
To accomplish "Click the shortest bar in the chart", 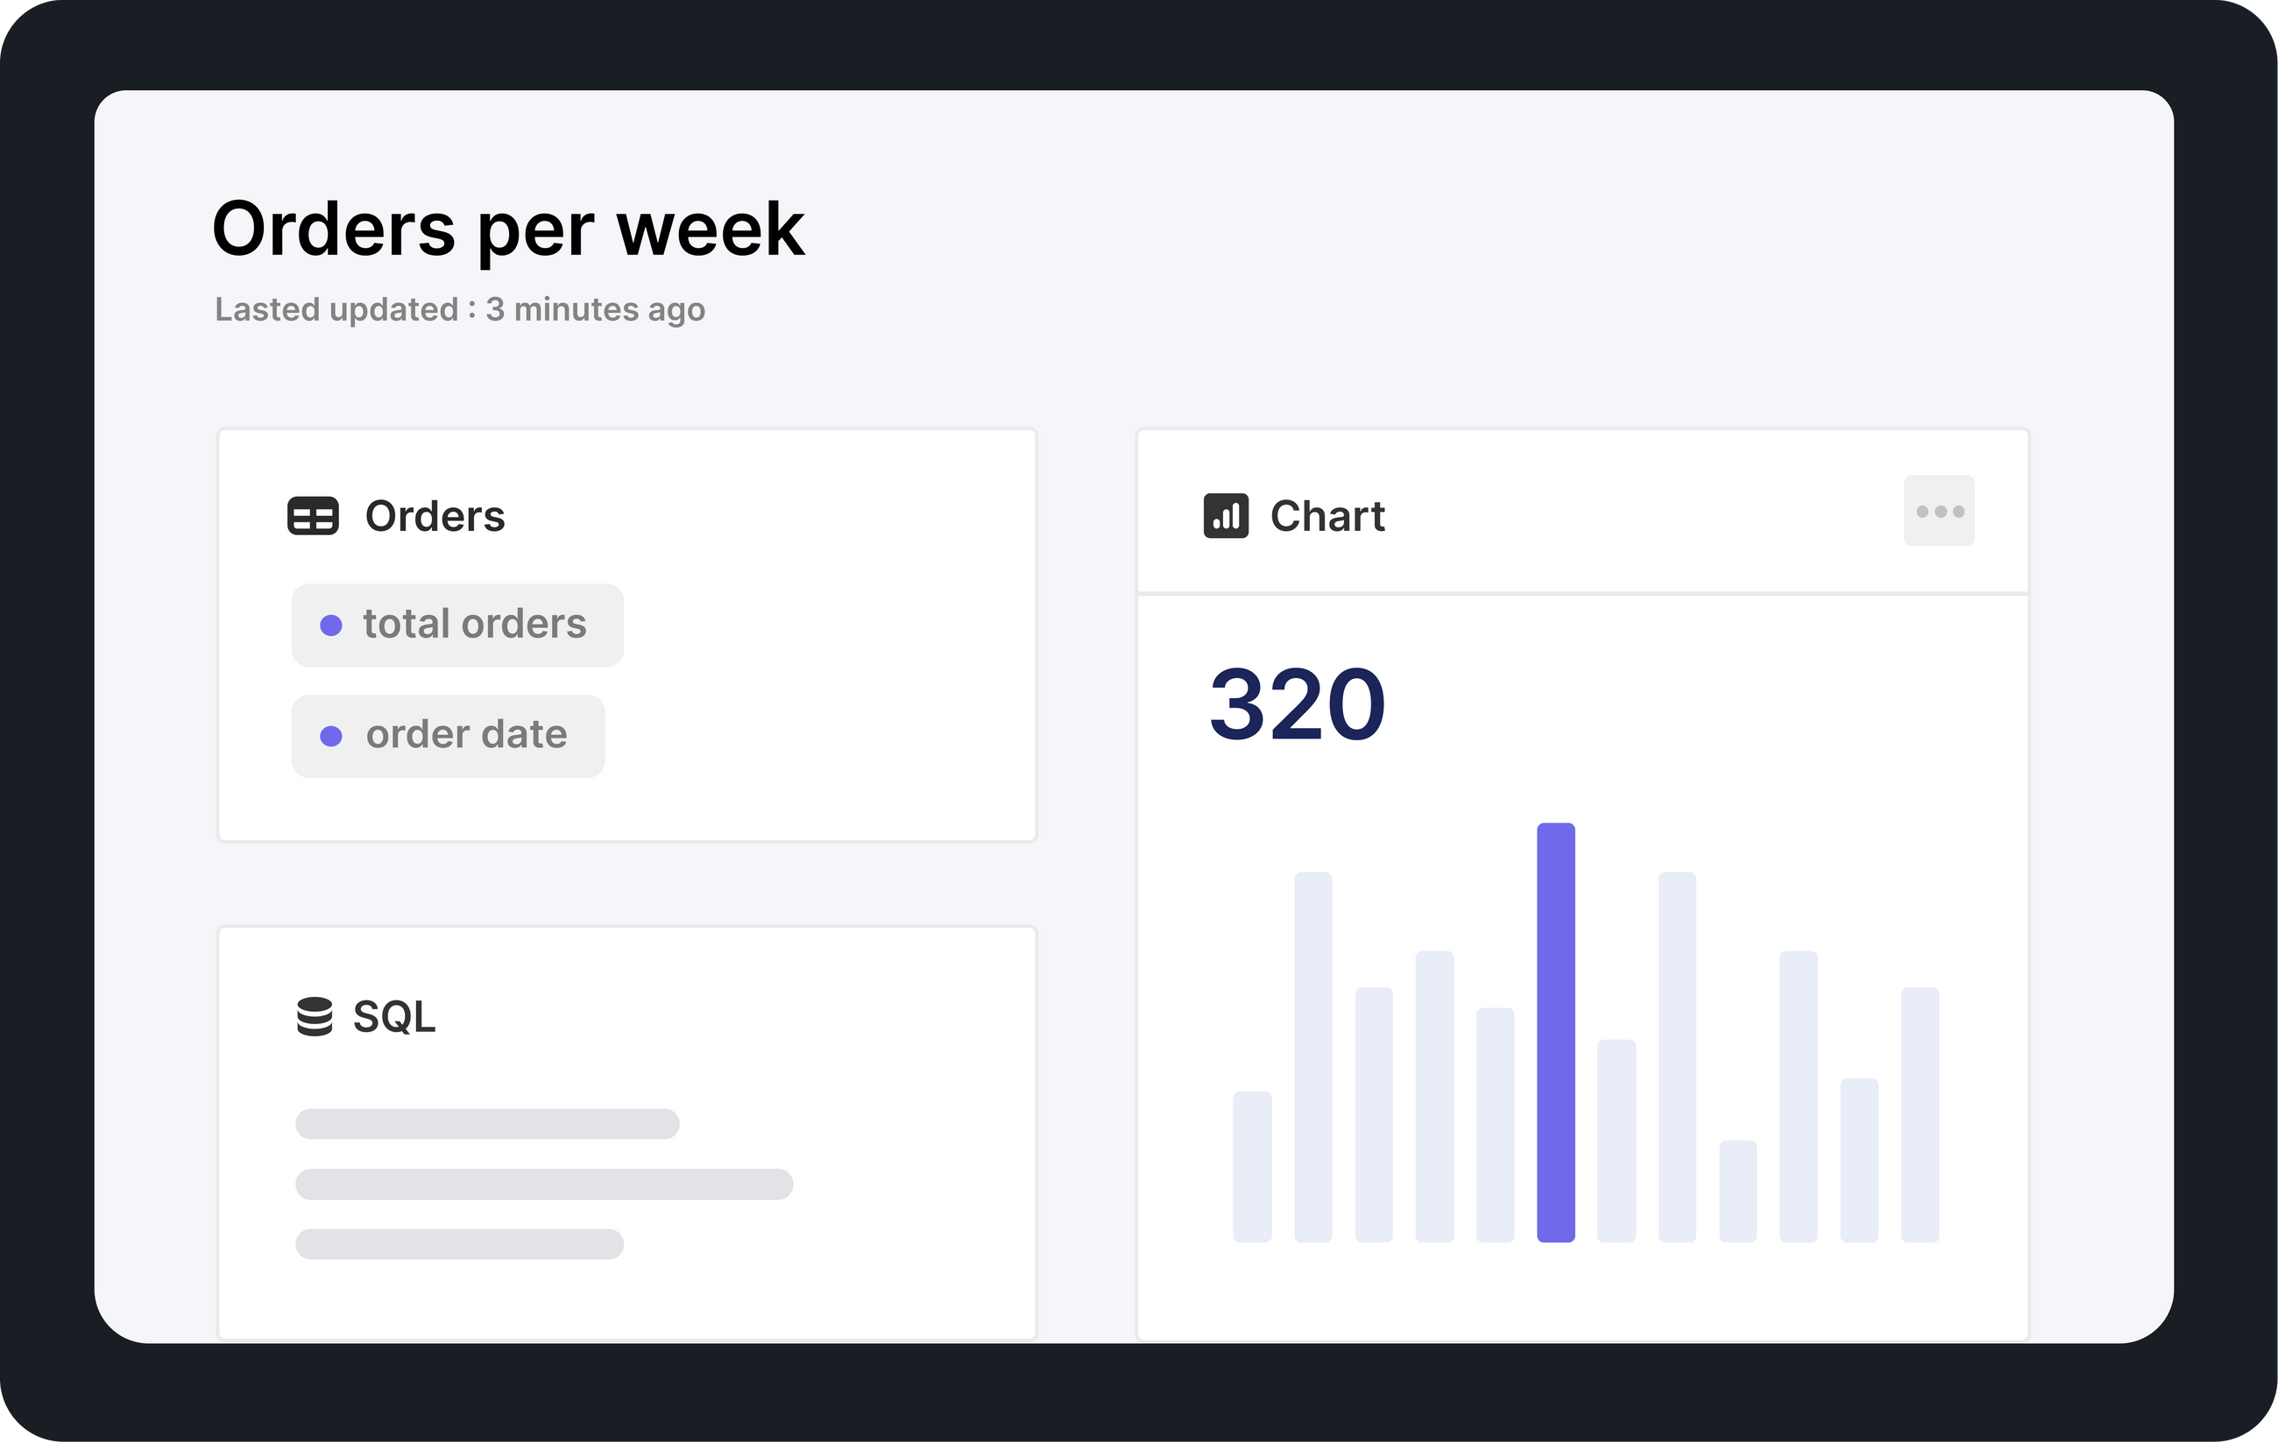I will pos(1737,1191).
